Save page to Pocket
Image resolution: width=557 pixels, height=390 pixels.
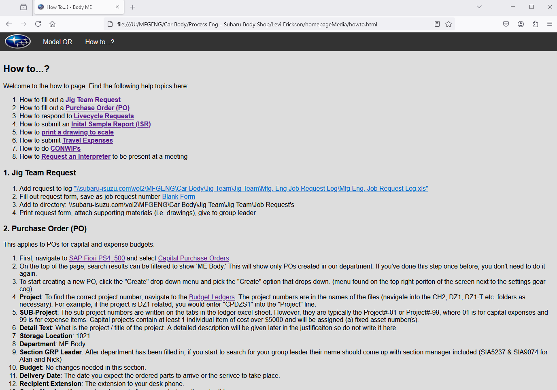(x=506, y=24)
